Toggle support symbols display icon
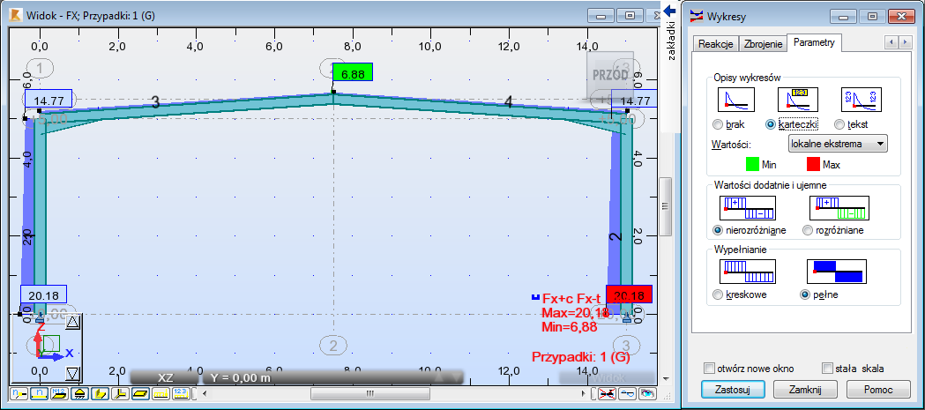 79,393
